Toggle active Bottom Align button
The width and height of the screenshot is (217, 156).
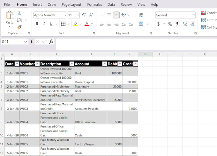click(116, 15)
